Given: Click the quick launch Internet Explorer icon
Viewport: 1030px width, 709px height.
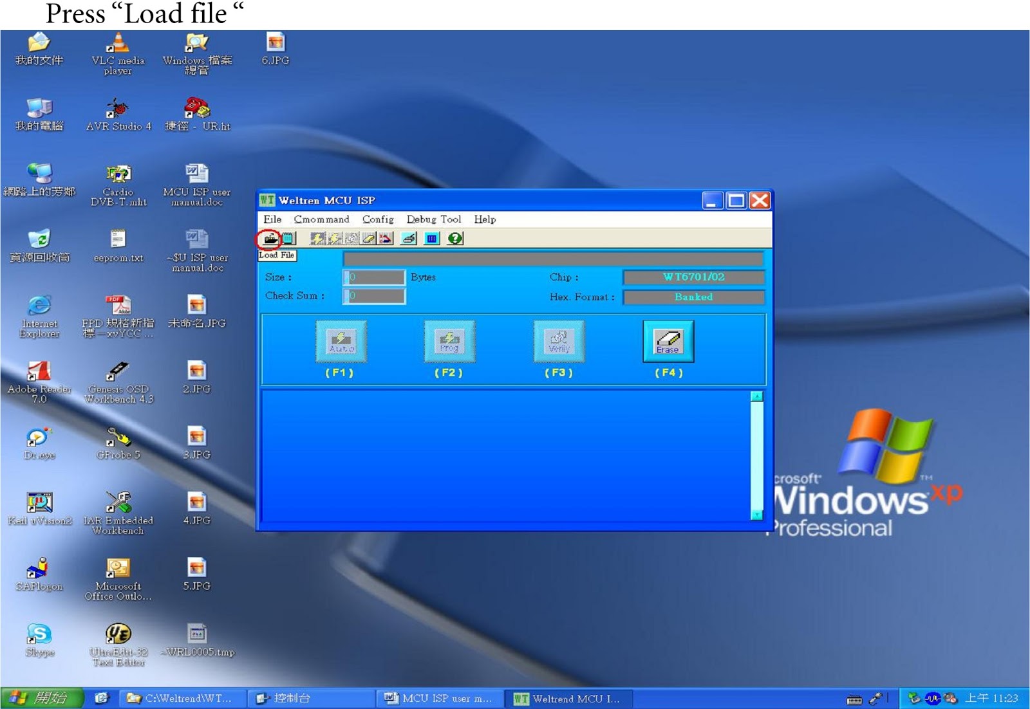Looking at the screenshot, I should pos(102,698).
